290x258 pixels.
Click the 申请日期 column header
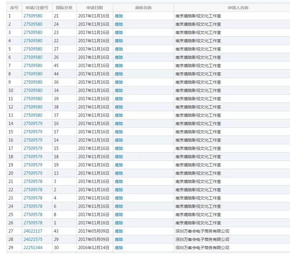click(95, 8)
